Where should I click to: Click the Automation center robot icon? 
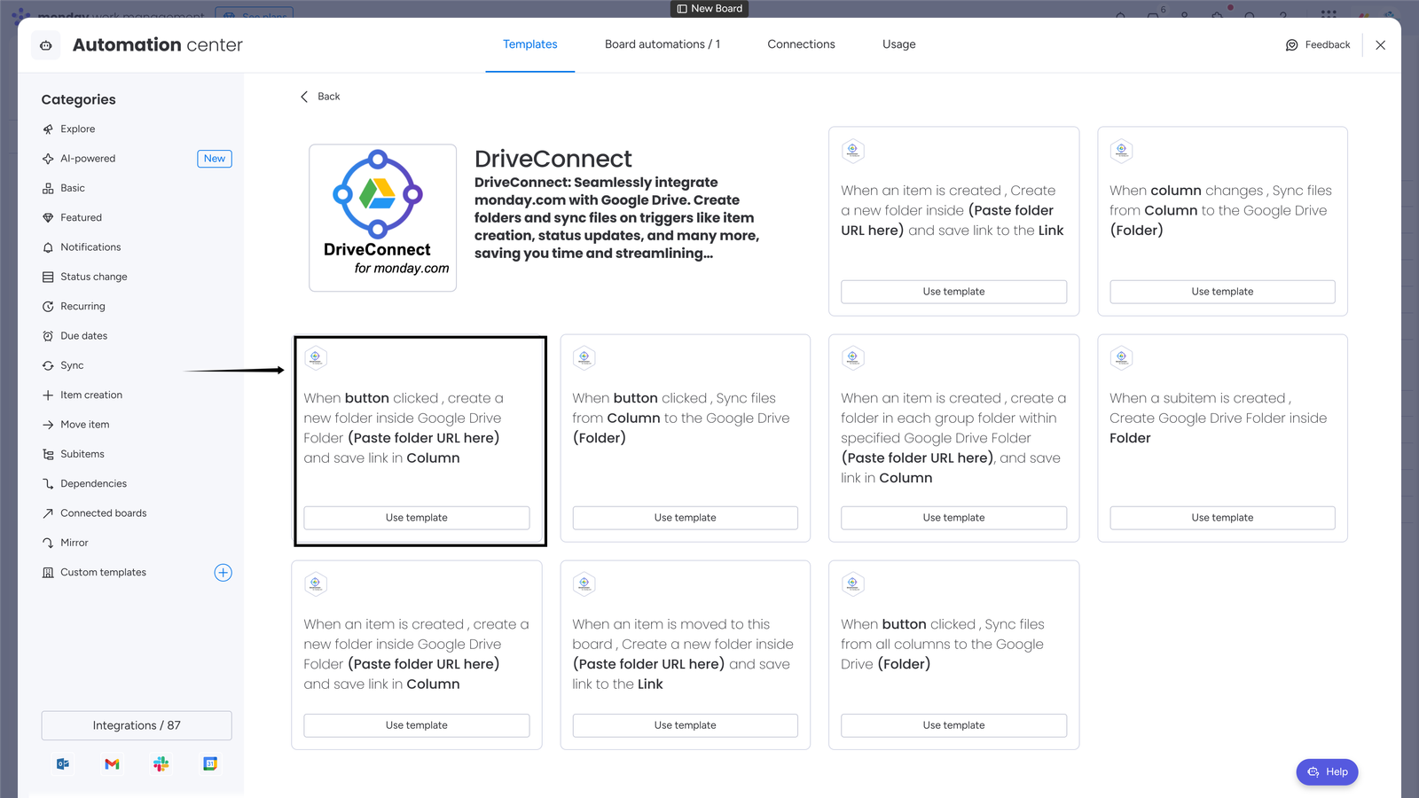coord(46,45)
